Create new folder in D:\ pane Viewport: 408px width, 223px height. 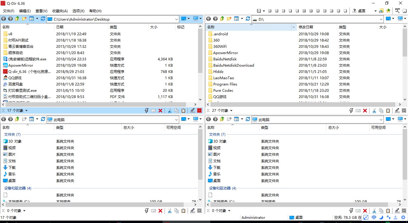pyautogui.click(x=229, y=19)
